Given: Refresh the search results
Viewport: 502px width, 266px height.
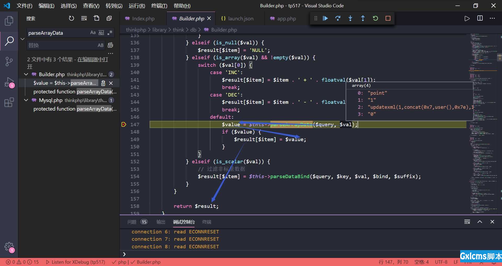Looking at the screenshot, I should 71,18.
